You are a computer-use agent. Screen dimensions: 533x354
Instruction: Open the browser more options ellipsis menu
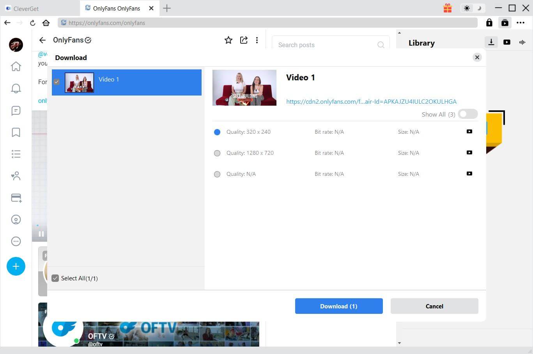point(521,23)
